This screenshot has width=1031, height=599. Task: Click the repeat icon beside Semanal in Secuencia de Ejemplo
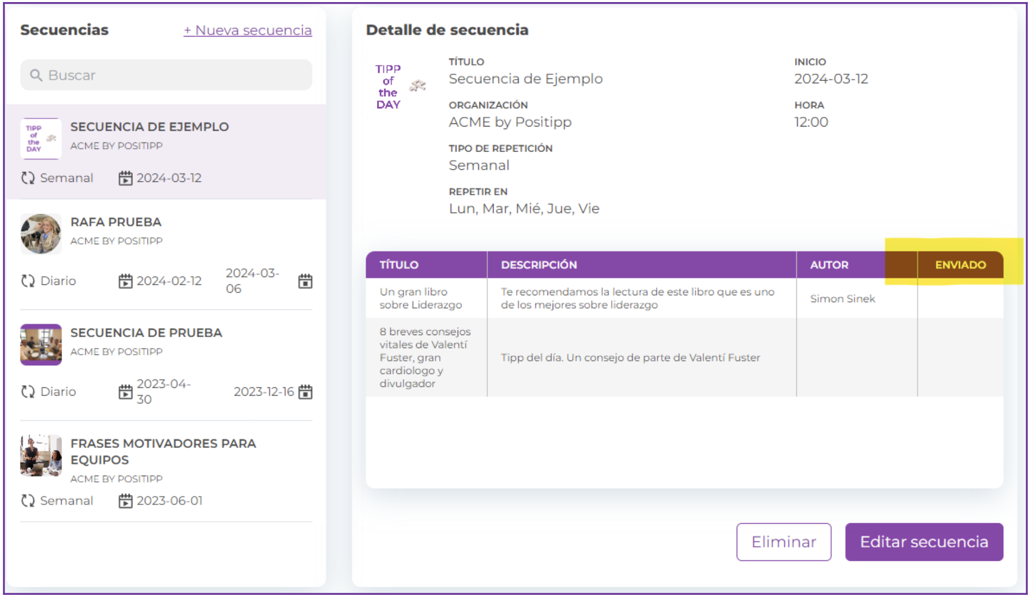point(28,178)
